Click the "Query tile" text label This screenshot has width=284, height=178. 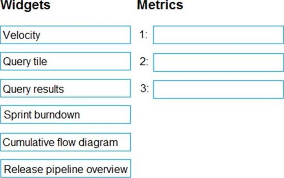coord(25,62)
